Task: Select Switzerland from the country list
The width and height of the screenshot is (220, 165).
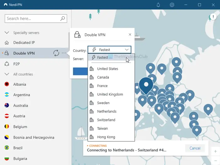Action: (106, 120)
